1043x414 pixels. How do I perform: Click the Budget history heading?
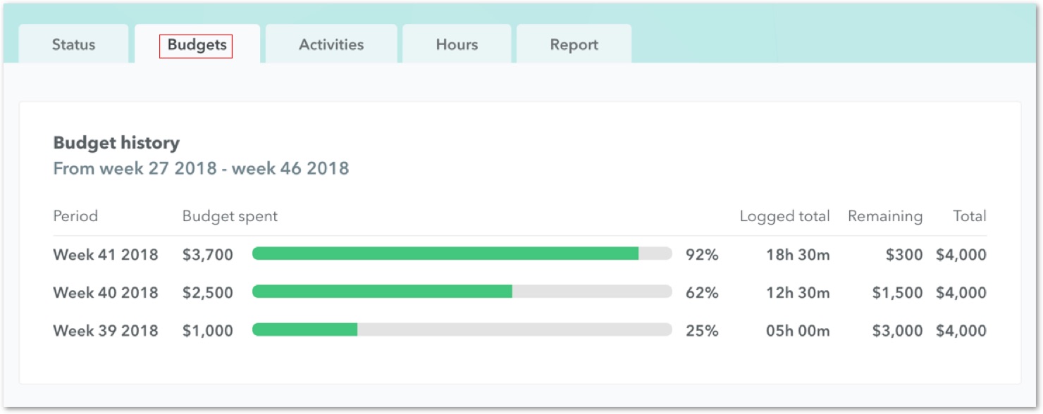coord(117,142)
